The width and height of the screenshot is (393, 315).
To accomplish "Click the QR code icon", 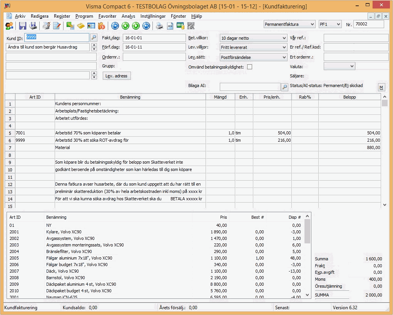I will pos(191,26).
